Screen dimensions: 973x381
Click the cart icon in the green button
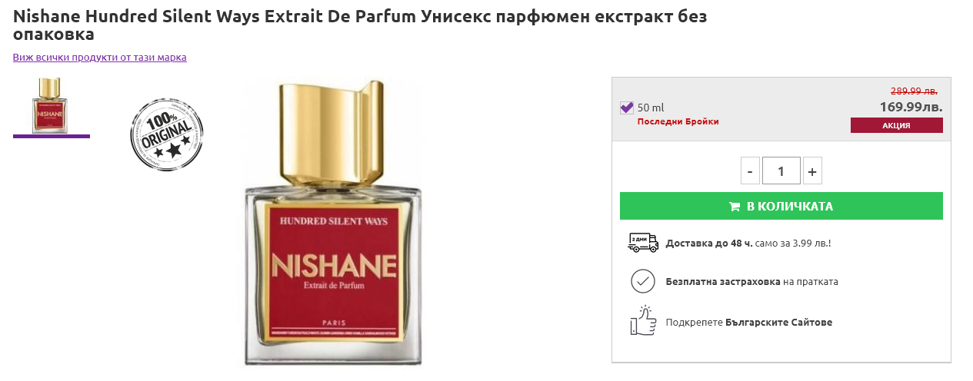(x=735, y=207)
